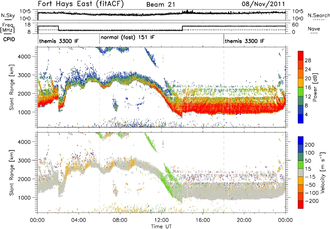Click the 'Freq. [MHz]' axis label
Image resolution: width=330 pixels, height=229 pixels.
click(8, 28)
